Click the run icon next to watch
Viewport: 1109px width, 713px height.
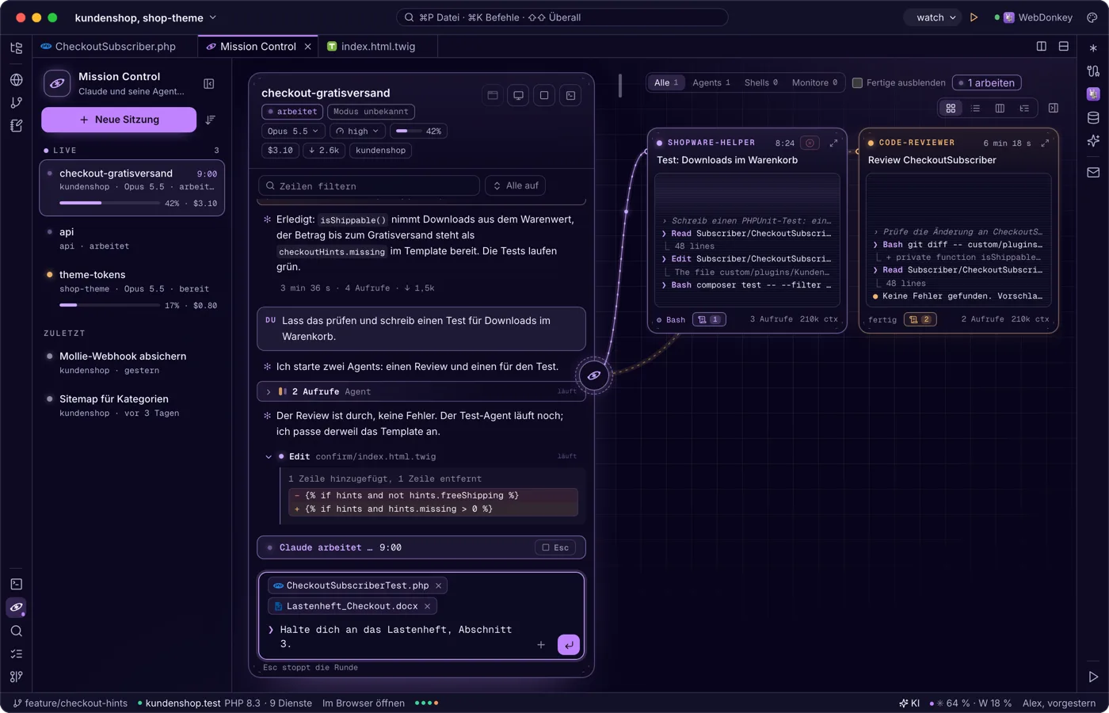click(974, 17)
